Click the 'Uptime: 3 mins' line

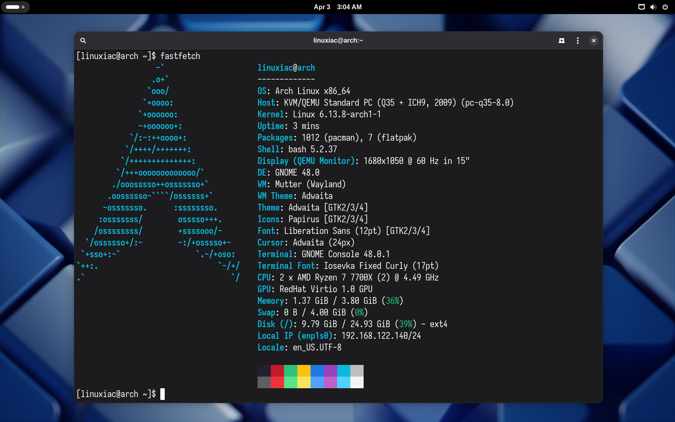click(288, 126)
